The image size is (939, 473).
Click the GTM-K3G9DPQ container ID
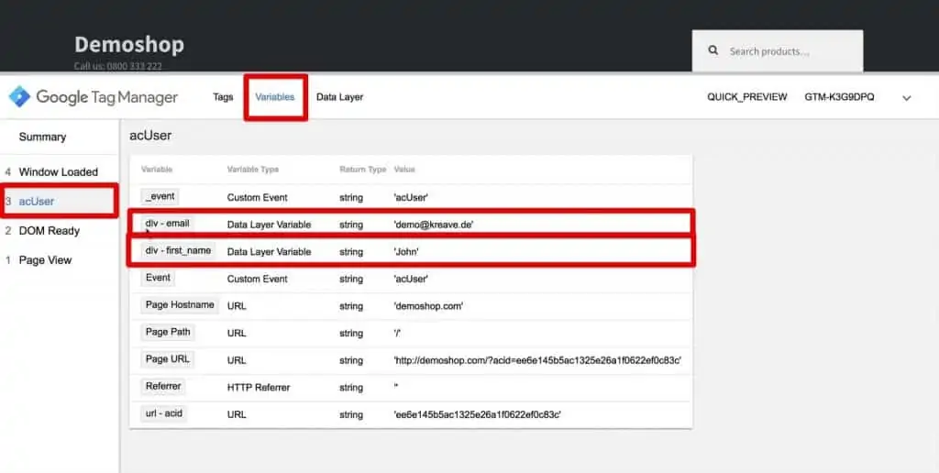click(839, 97)
